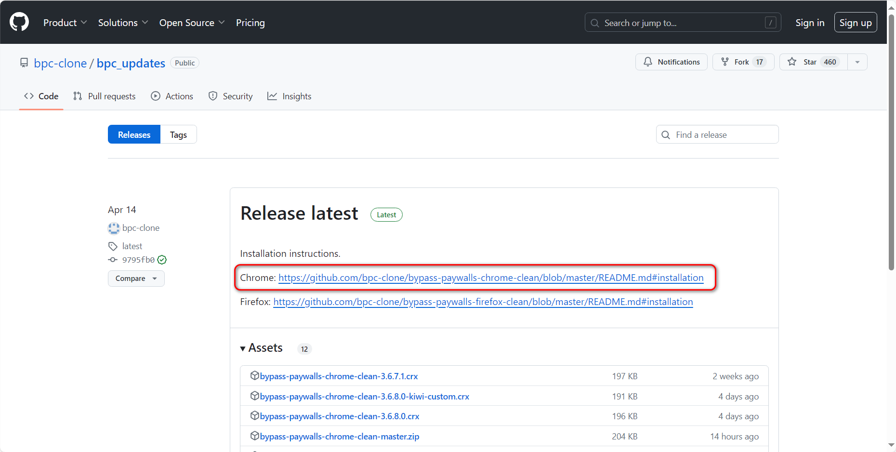The image size is (896, 452).
Task: Click the magnifier in Find a release
Action: (x=666, y=135)
